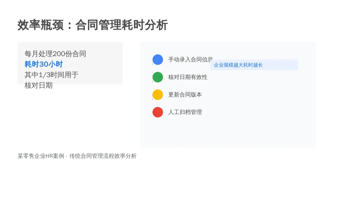Select the bold blue 耗时30小时 text
The height and width of the screenshot is (202, 359).
pos(43,64)
